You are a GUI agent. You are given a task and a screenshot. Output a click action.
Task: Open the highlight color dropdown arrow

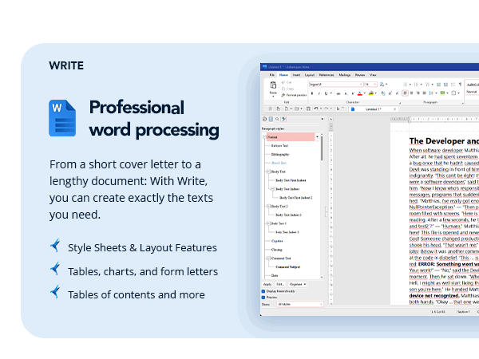click(x=376, y=93)
